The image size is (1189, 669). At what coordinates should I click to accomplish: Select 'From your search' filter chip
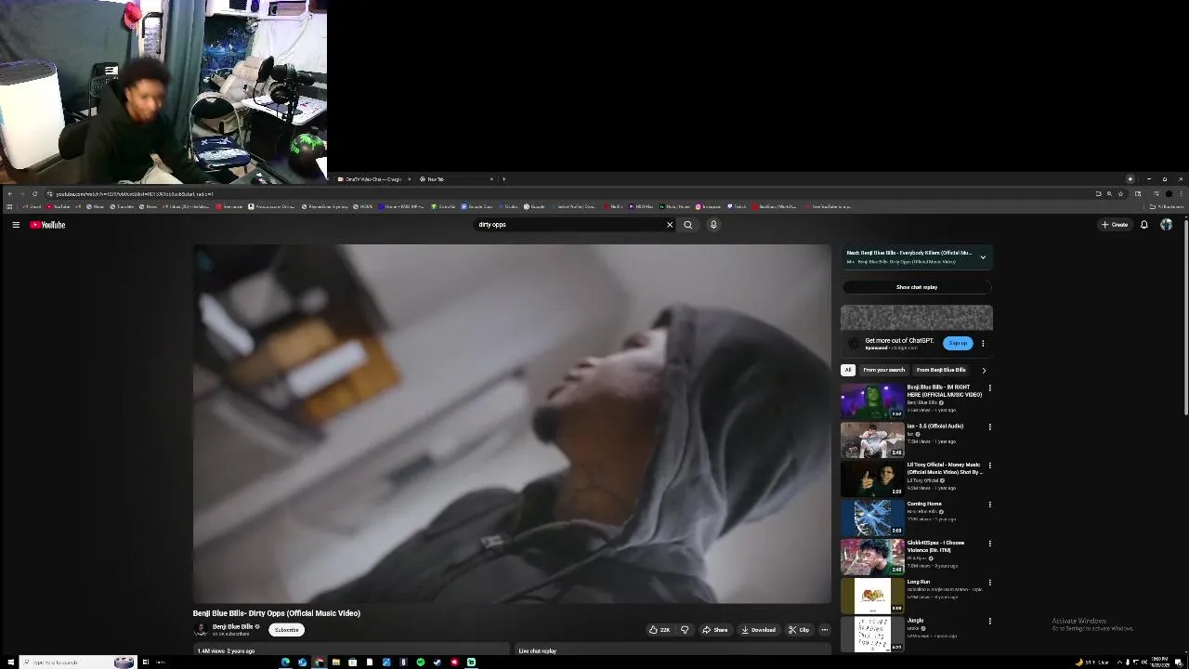coord(883,370)
